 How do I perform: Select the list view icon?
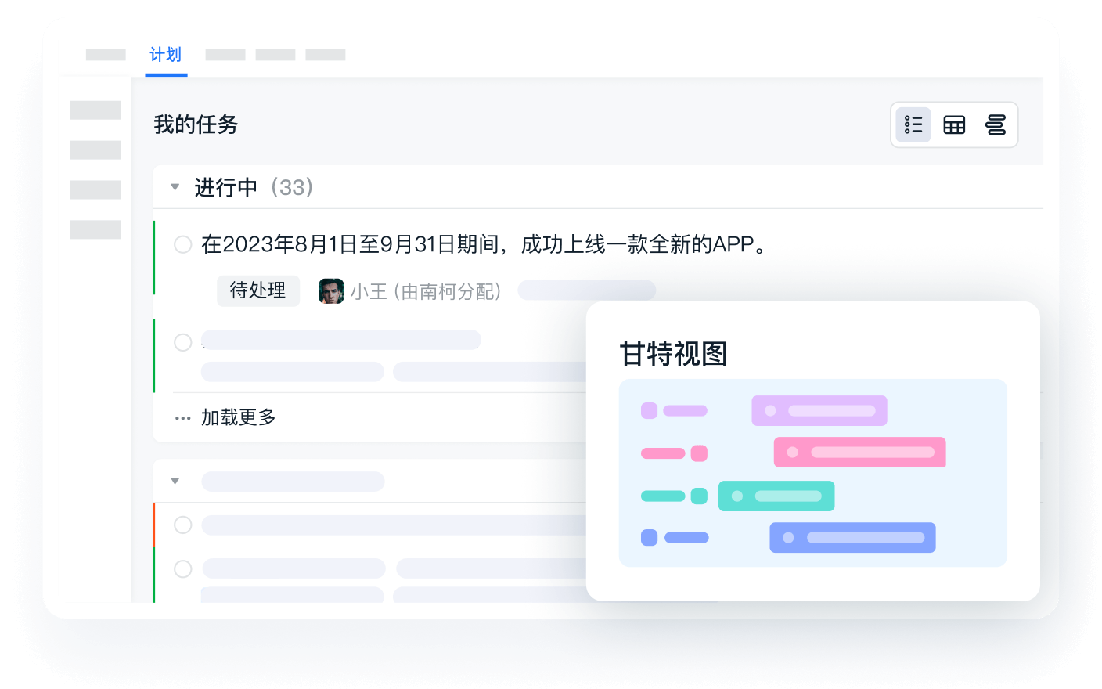pos(913,124)
